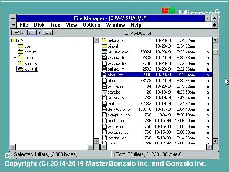Open the Help menu
Image resolution: width=229 pixels, height=172 pixels.
pos(136,25)
